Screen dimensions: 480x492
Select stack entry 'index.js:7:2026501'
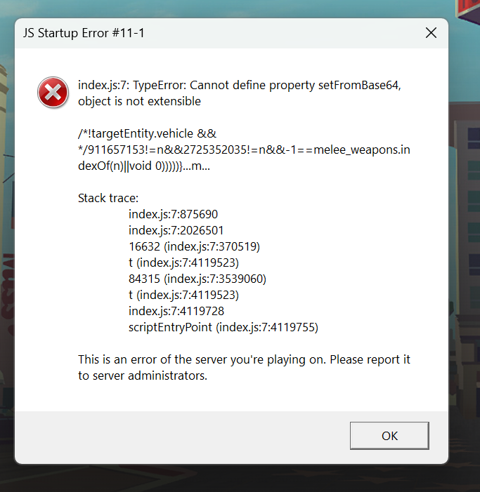181,230
